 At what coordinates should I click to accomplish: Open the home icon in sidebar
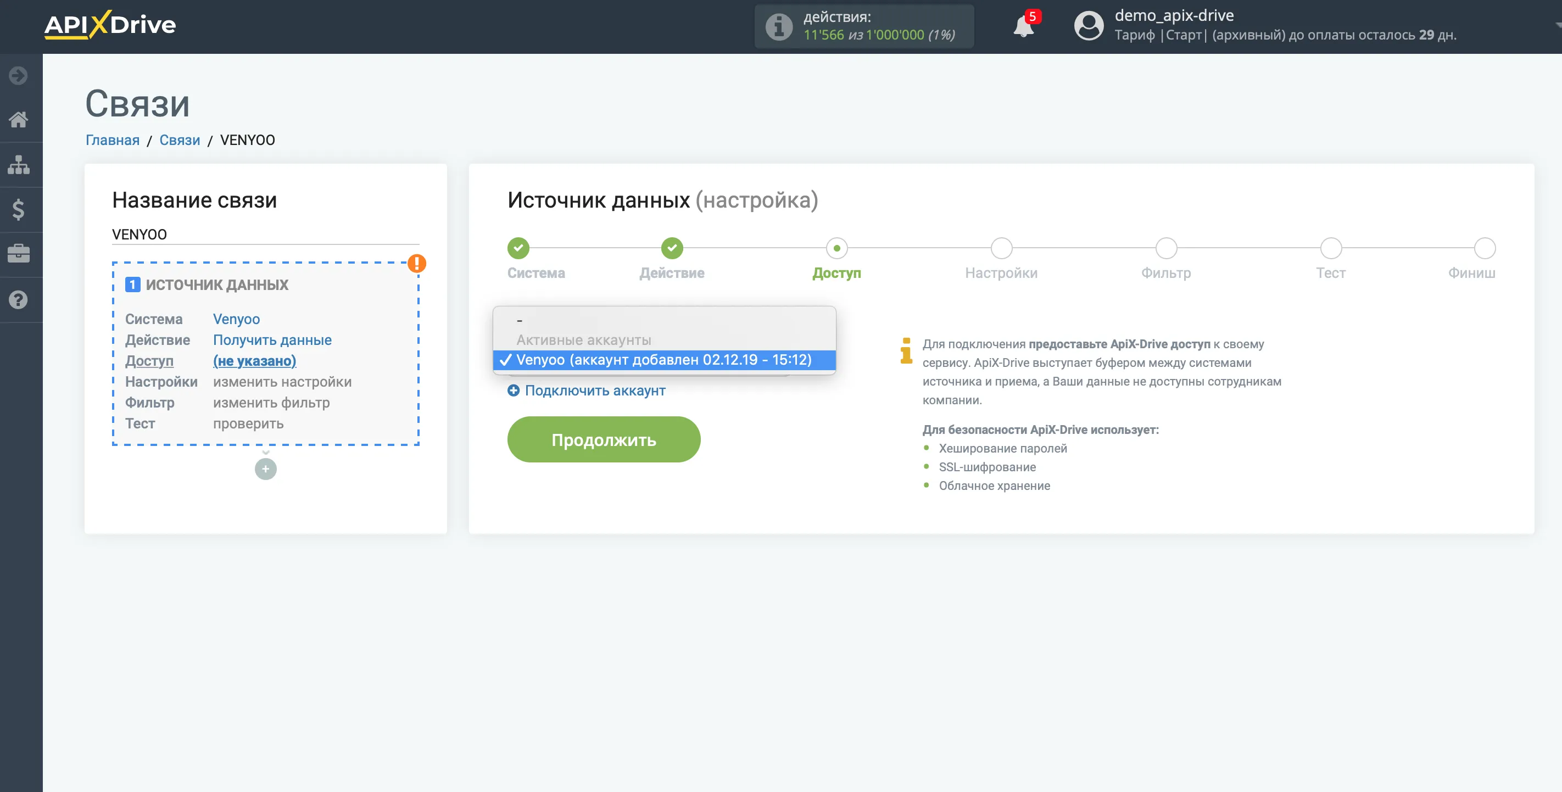click(x=18, y=120)
